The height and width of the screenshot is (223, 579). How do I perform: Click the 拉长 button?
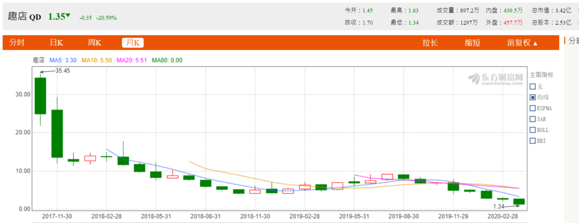click(x=430, y=43)
